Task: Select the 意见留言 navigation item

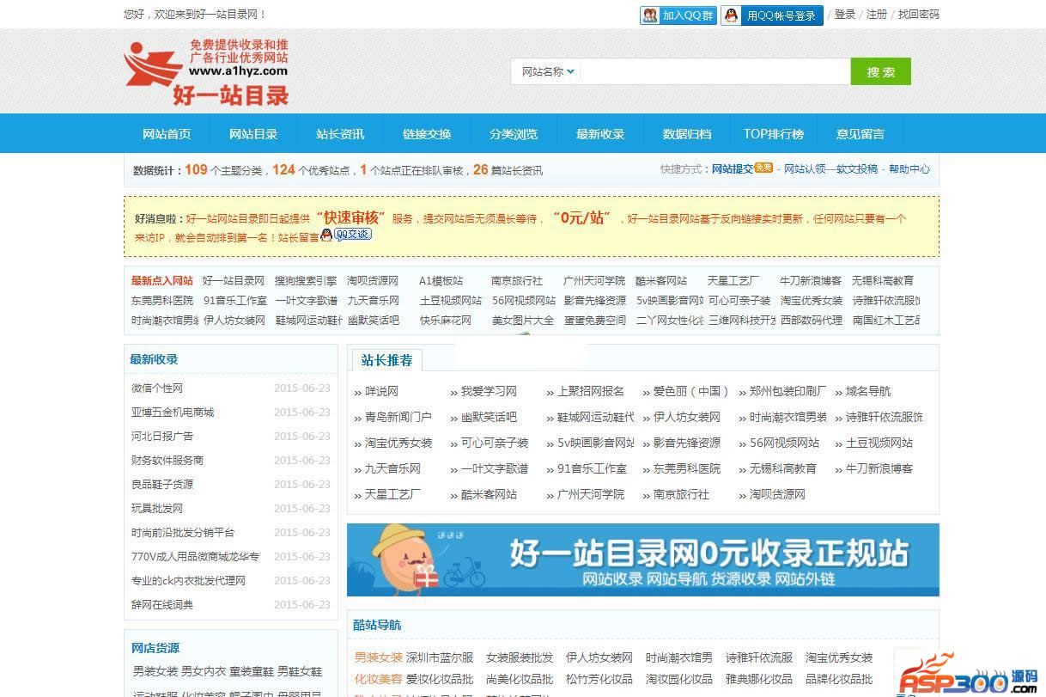Action: 860,134
